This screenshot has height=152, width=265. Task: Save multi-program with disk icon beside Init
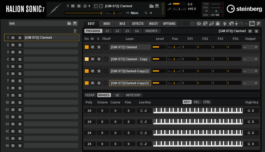point(75,23)
